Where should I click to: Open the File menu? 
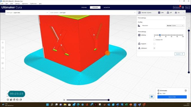(2, 4)
